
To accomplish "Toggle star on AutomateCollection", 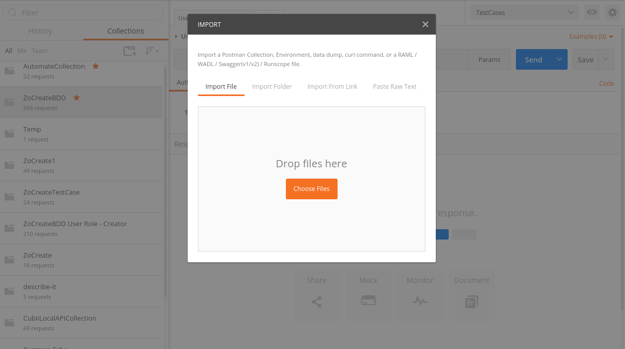I will 96,66.
